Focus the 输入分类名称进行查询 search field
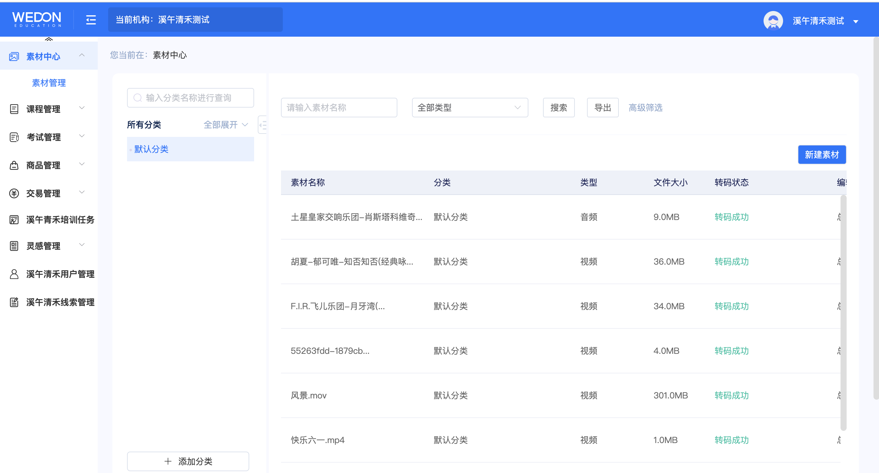Image resolution: width=879 pixels, height=473 pixels. 190,97
